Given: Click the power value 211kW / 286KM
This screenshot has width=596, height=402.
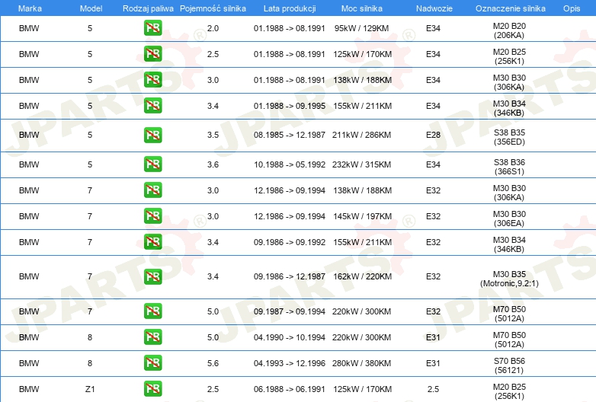Looking at the screenshot, I should pyautogui.click(x=361, y=135).
